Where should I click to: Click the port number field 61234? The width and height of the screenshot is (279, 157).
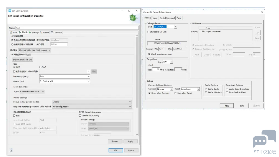click(x=59, y=45)
